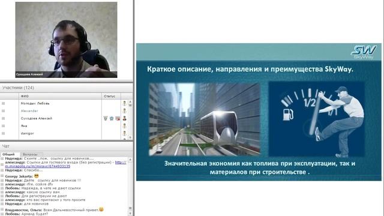Sort participants by the ФИО column header
This screenshot has height=216, width=384.
[60, 96]
